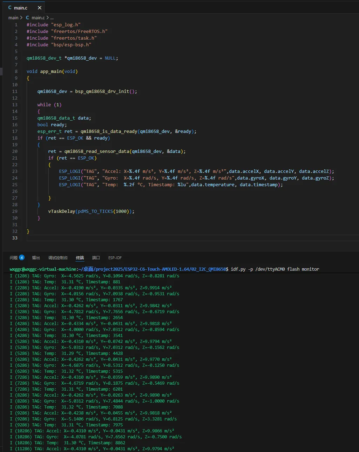Click the C file icon in breadcrumb
This screenshot has width=359, height=452.
tap(28, 18)
